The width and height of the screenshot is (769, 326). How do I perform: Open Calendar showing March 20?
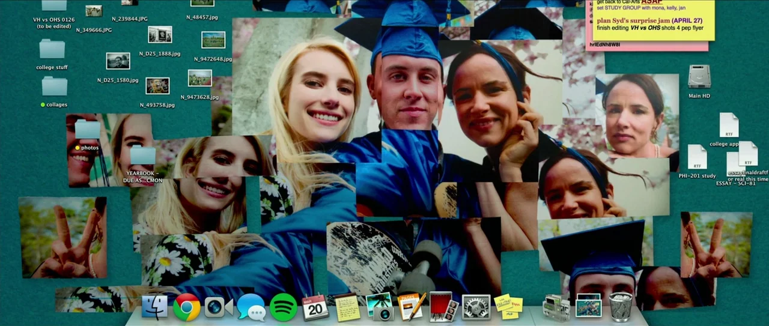[x=315, y=307]
